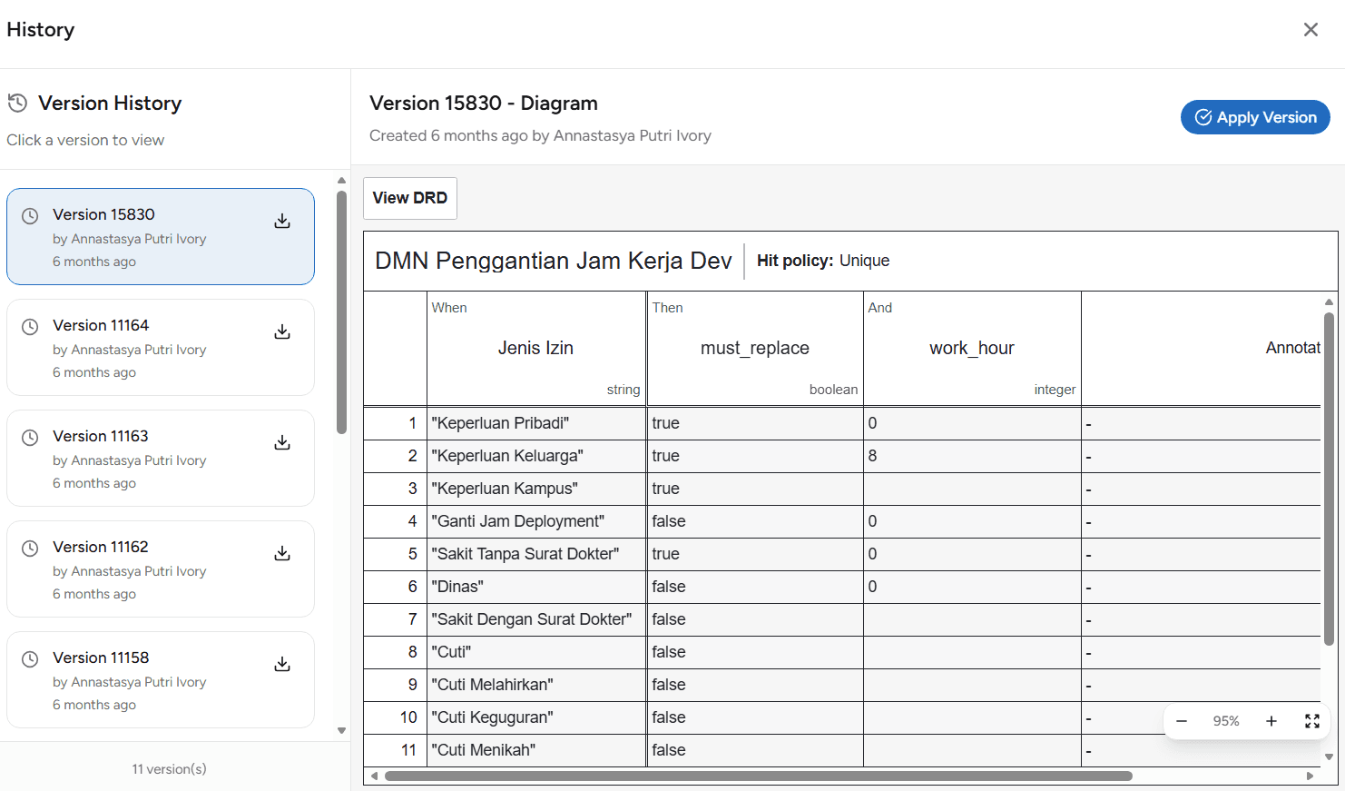Select Version 11158 card

point(161,680)
